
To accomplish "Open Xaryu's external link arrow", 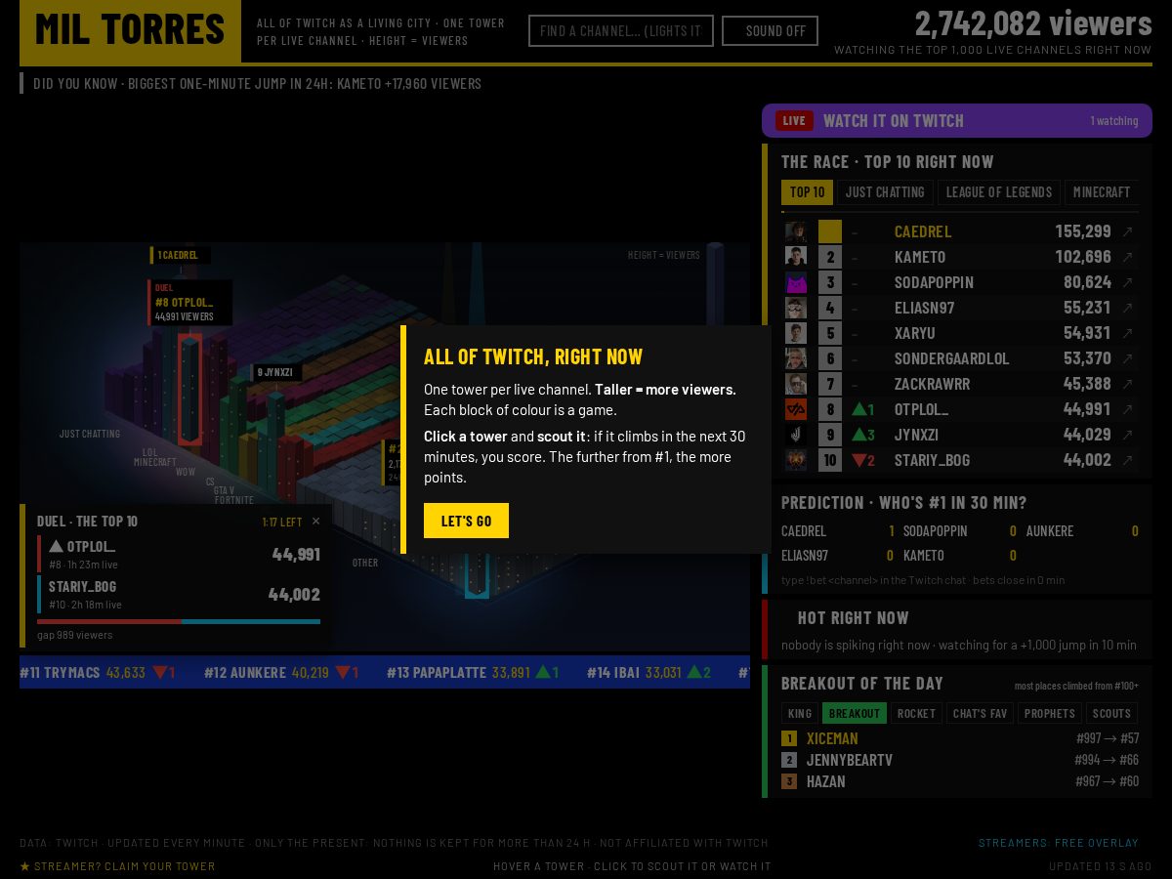I will pos(1127,333).
